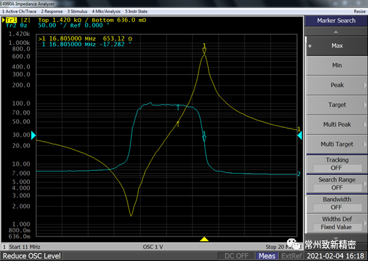Viewport: 368px width, 261px height.
Task: Open the Mkr/Analysis menu
Action: [106, 11]
